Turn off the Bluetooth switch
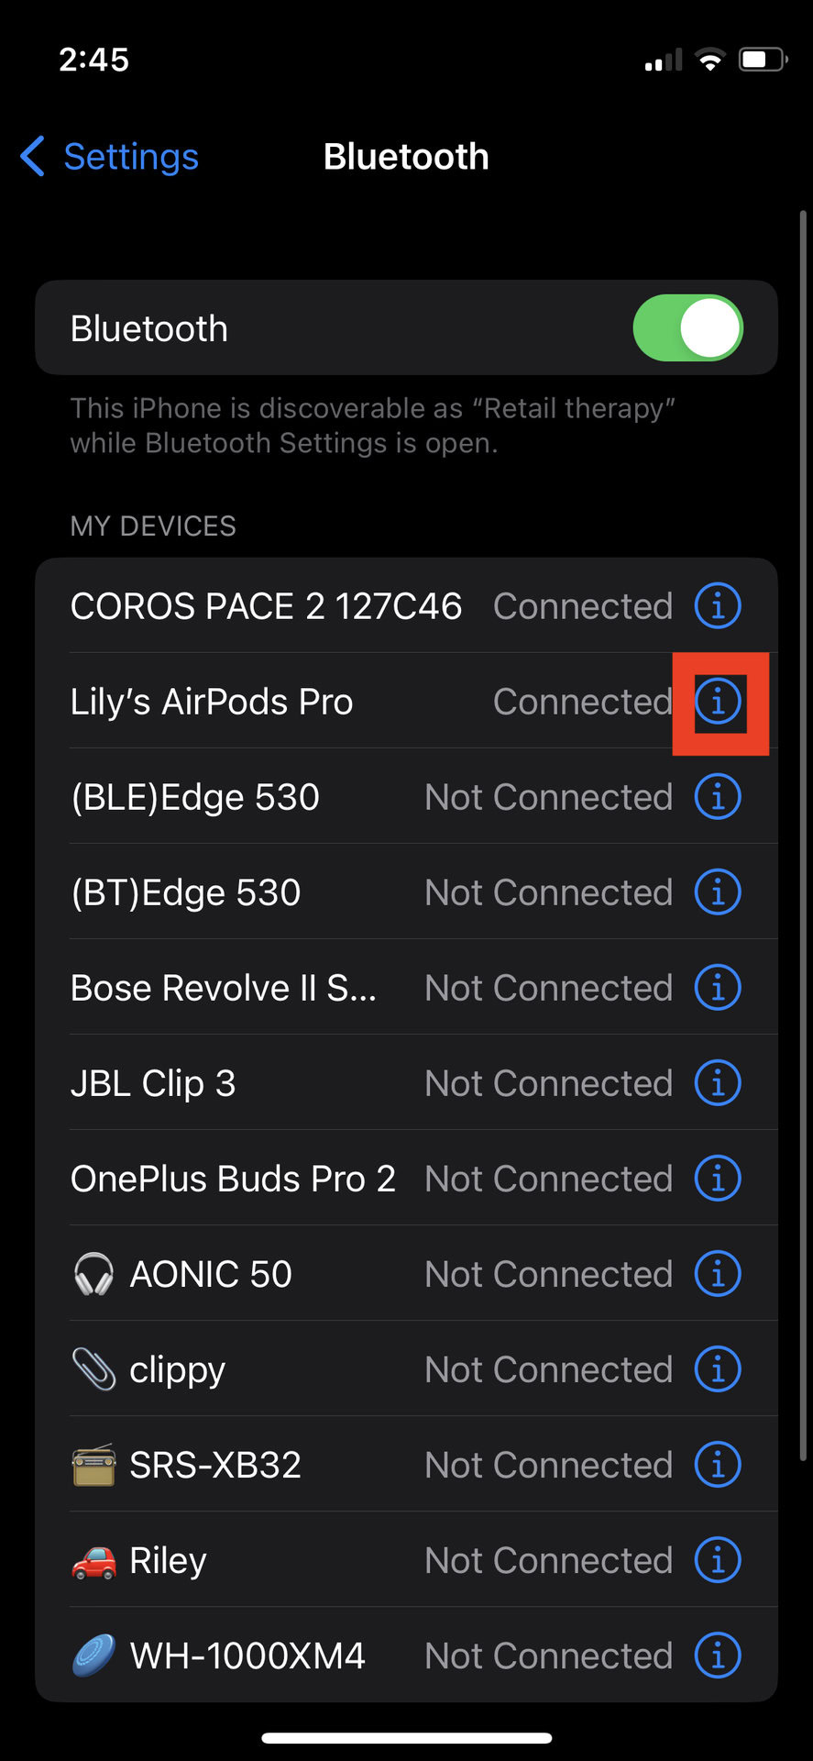Image resolution: width=813 pixels, height=1761 pixels. tap(687, 328)
